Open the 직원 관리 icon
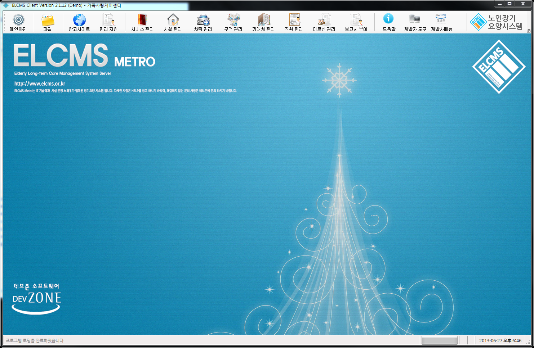 [x=294, y=23]
